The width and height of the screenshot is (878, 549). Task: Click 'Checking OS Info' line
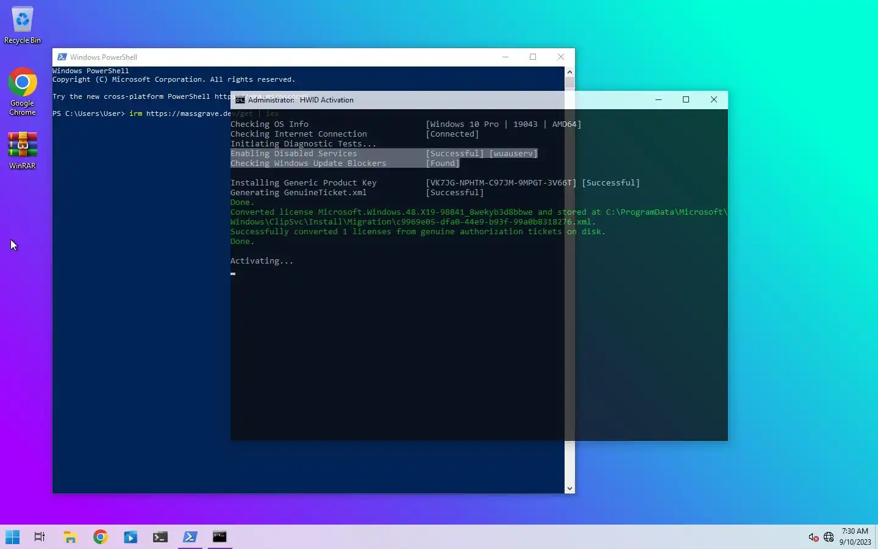269,124
